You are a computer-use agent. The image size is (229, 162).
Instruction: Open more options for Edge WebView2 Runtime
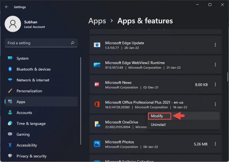(x=215, y=65)
